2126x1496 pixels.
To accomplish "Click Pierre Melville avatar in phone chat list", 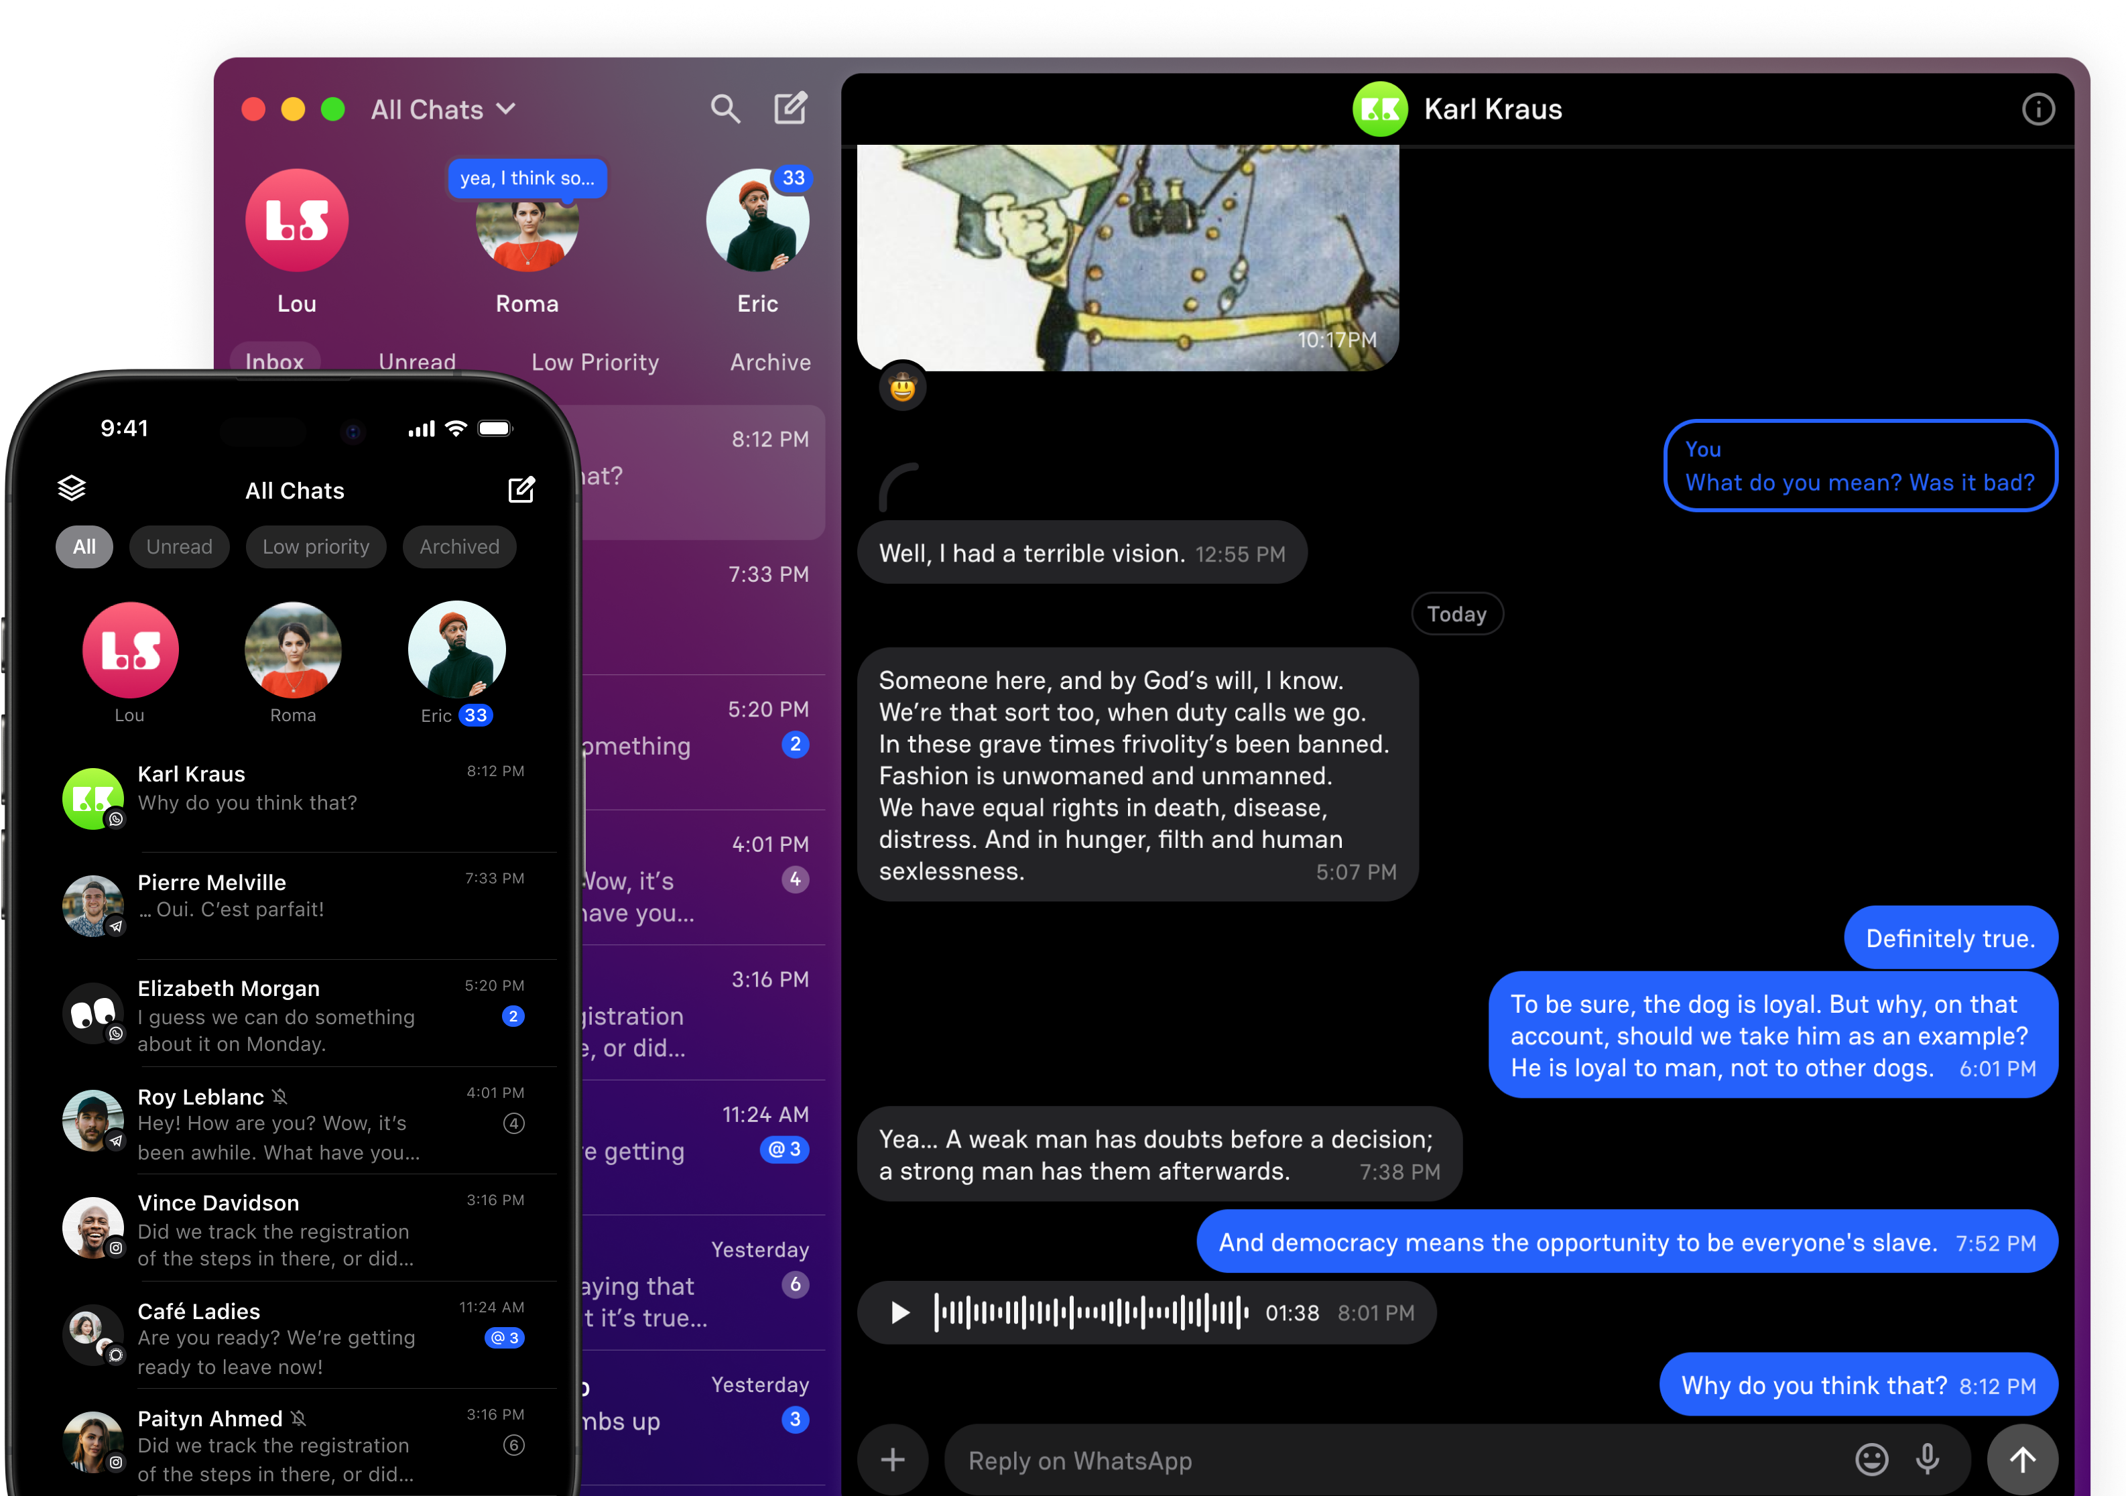I will point(92,906).
